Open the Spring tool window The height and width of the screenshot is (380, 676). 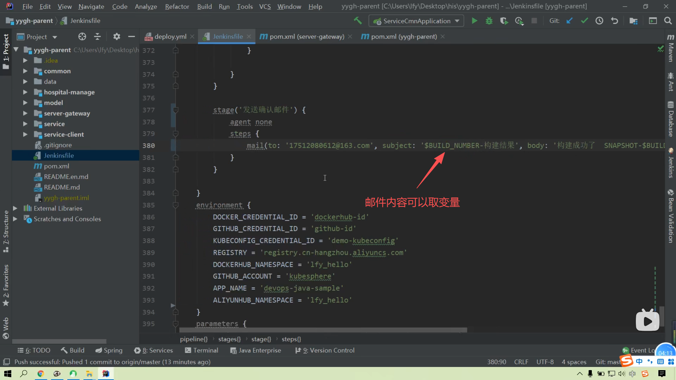pos(109,350)
